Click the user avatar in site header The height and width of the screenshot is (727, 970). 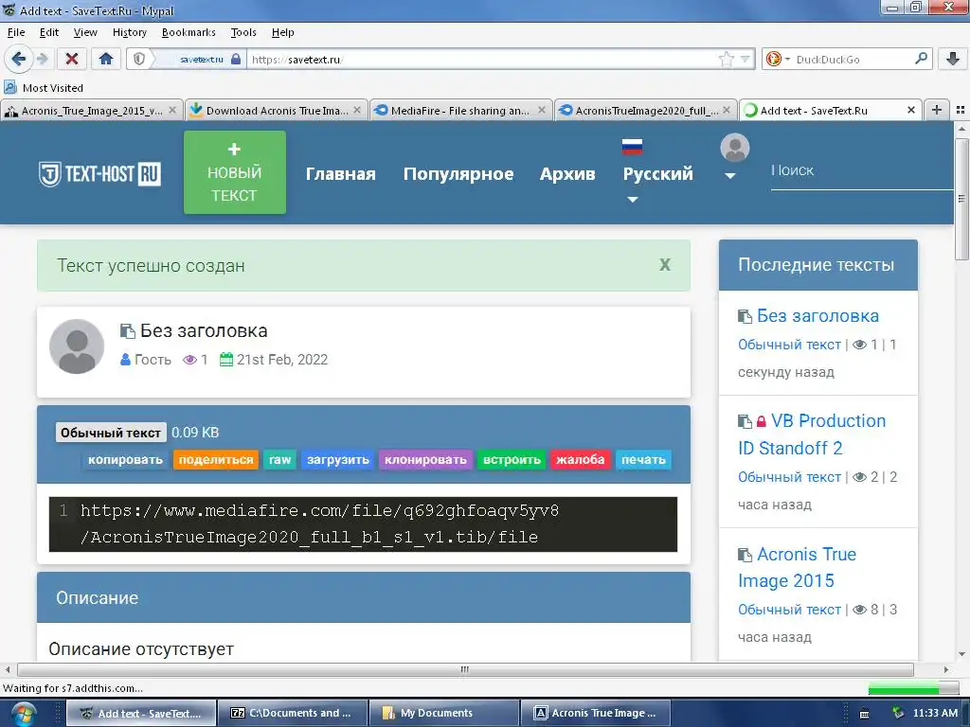pos(735,149)
